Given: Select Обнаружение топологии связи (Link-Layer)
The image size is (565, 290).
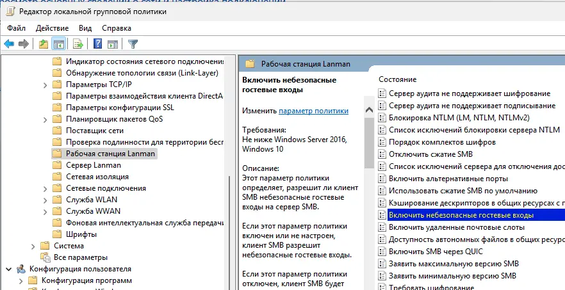Looking at the screenshot, I should tap(142, 73).
